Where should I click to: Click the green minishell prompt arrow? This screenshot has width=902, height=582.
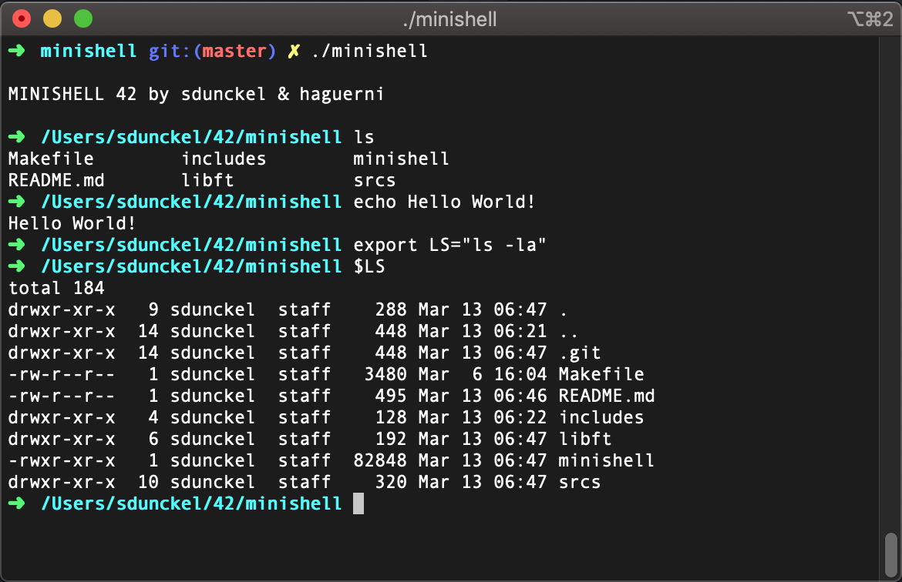click(x=15, y=51)
